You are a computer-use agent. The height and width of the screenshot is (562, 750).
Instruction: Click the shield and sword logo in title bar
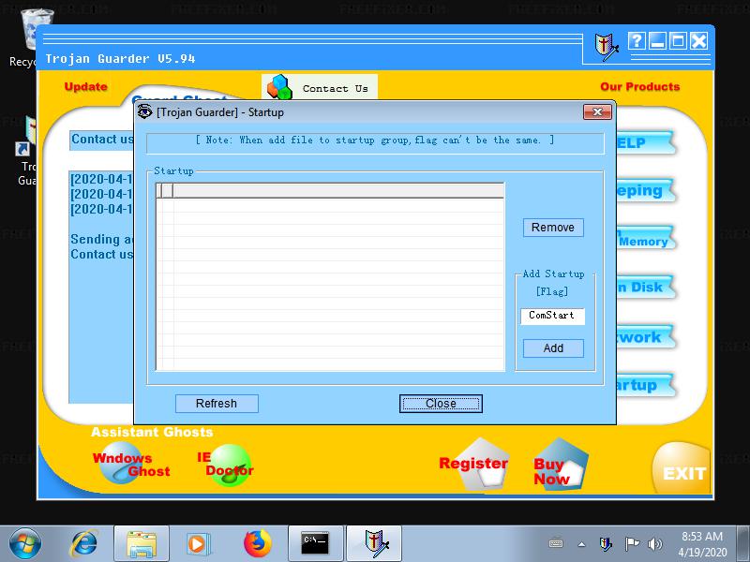pyautogui.click(x=606, y=46)
